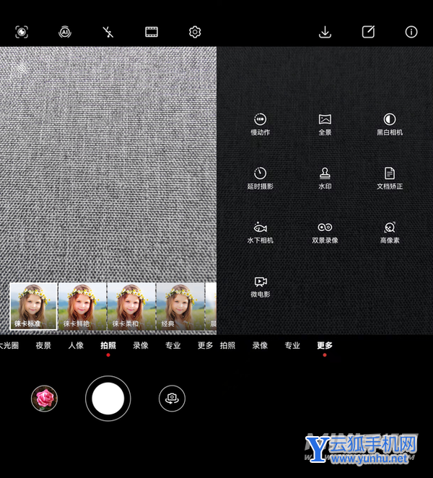The image size is (433, 478).
Task: Choose the 黑白相机 monochrome camera
Action: (389, 123)
